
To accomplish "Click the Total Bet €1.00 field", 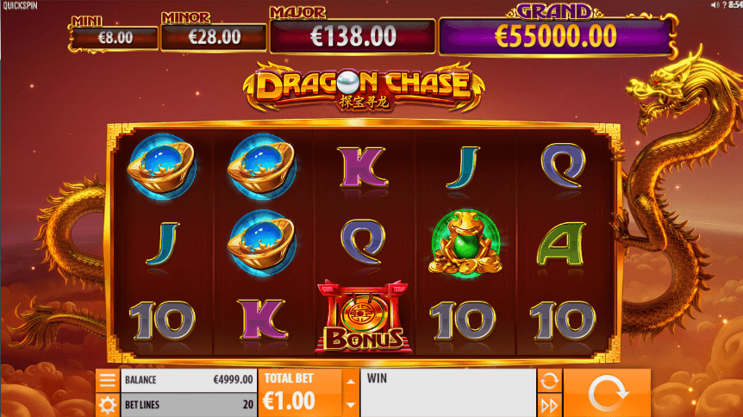I will pyautogui.click(x=300, y=393).
